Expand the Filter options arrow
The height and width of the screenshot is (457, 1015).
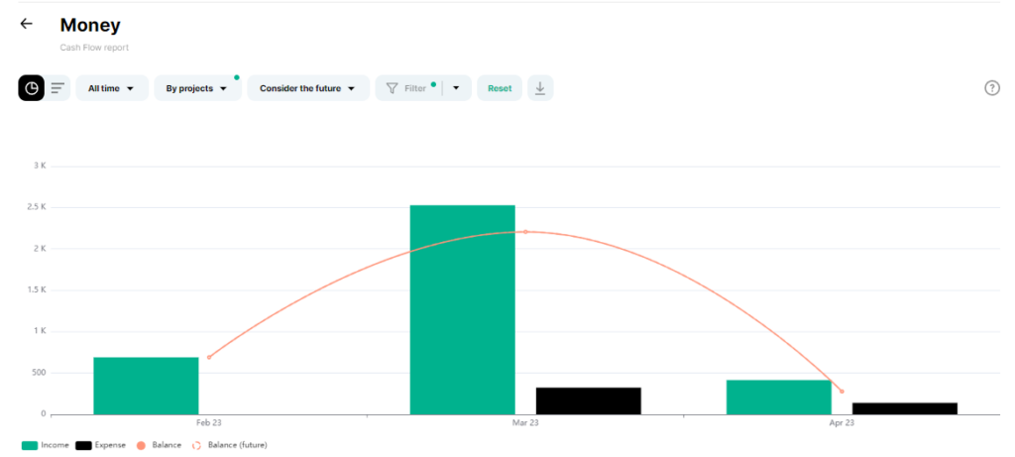click(x=456, y=88)
